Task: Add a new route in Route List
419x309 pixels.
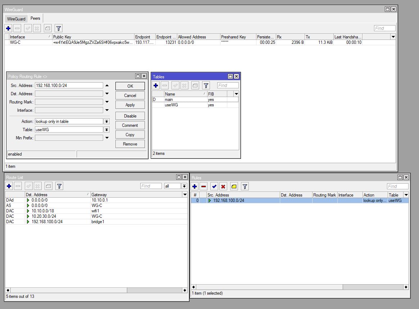Action: (x=8, y=186)
